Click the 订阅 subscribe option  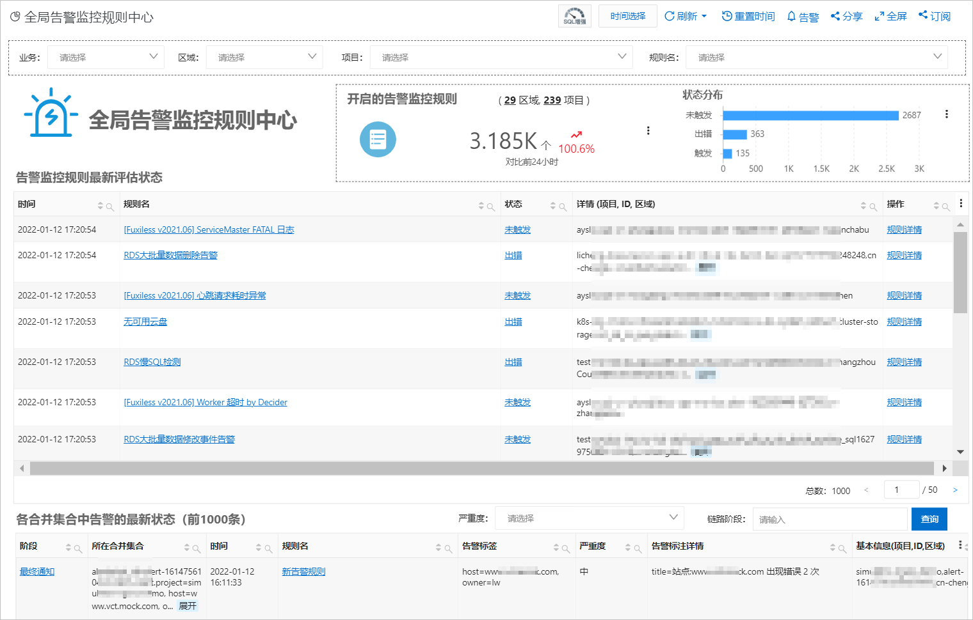click(x=935, y=16)
